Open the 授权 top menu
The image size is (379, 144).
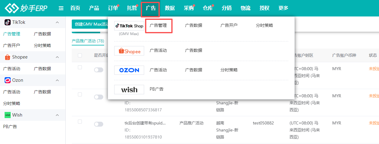coord(264,8)
